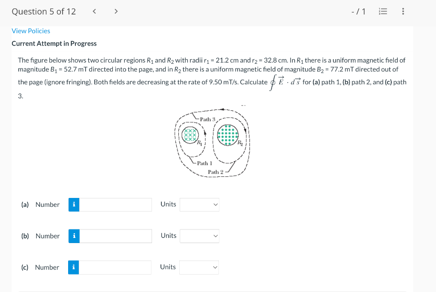Image resolution: width=436 pixels, height=292 pixels.
Task: Open the three-dot more options menu
Action: click(x=403, y=11)
